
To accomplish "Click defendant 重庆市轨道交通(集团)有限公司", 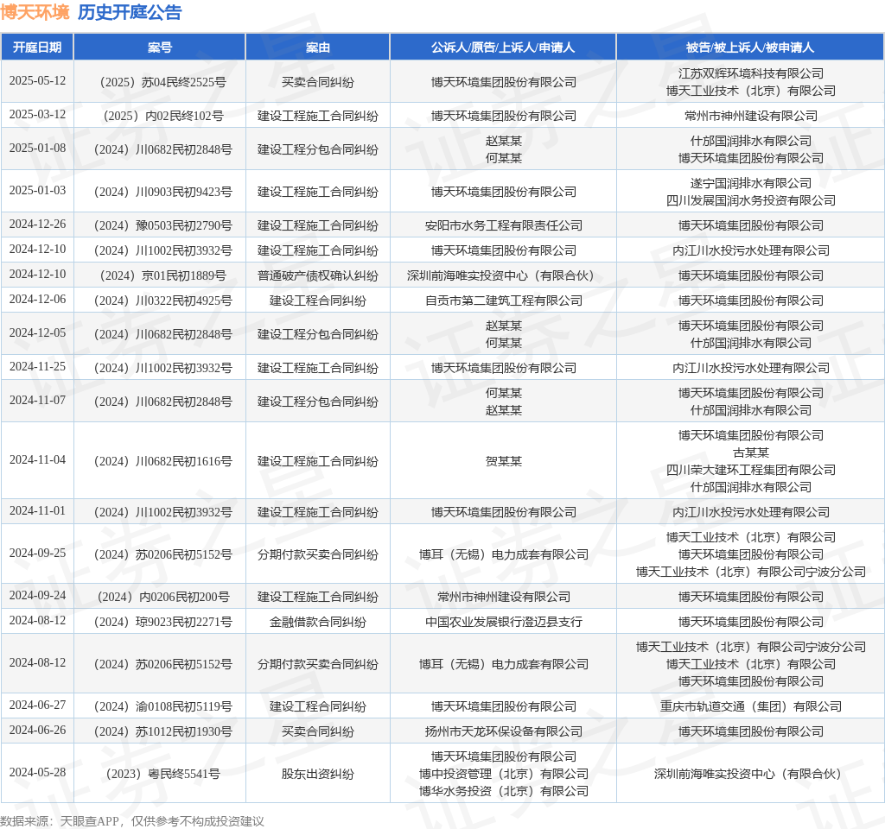I will point(751,706).
